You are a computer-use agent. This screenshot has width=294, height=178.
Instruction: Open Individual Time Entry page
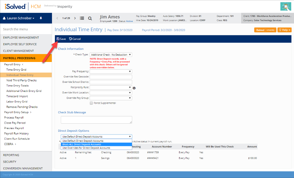[x=26, y=75]
